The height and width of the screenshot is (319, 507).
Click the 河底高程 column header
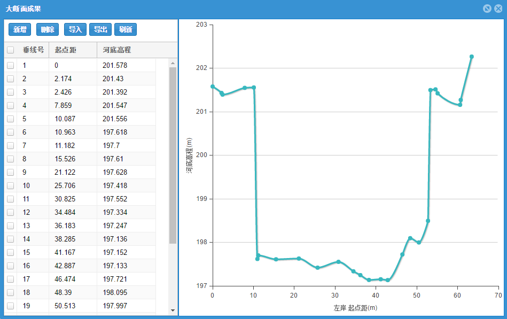(117, 50)
